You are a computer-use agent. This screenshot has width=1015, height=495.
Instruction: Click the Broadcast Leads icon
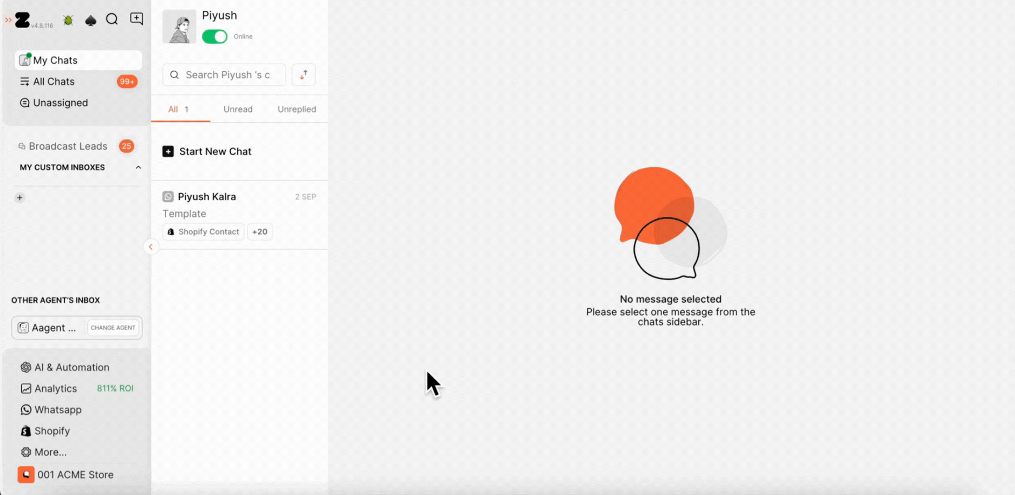coord(22,147)
